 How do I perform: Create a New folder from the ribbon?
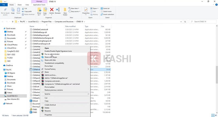click(x=65, y=11)
